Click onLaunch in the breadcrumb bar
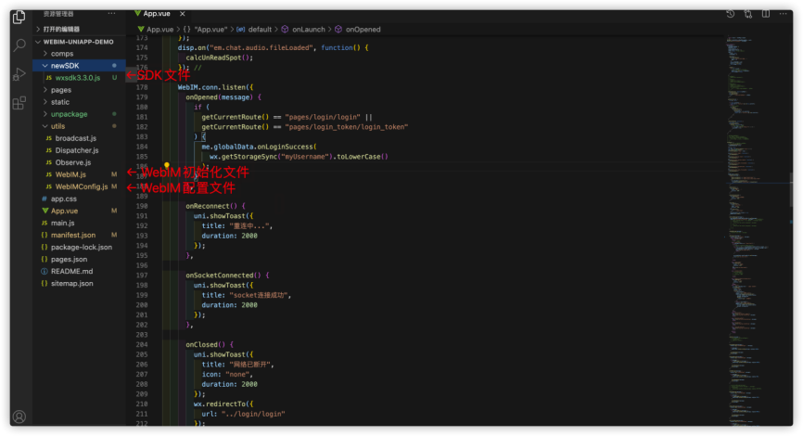The image size is (803, 436). pyautogui.click(x=310, y=30)
